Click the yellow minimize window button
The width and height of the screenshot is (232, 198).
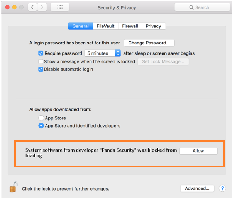point(14,7)
